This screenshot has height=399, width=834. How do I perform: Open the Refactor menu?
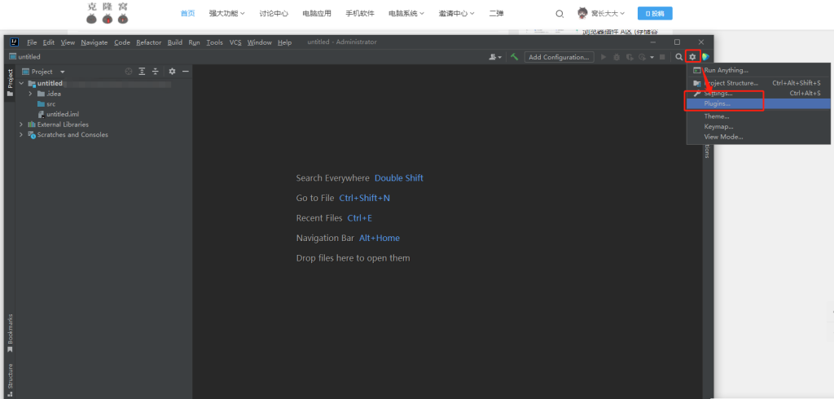[148, 42]
